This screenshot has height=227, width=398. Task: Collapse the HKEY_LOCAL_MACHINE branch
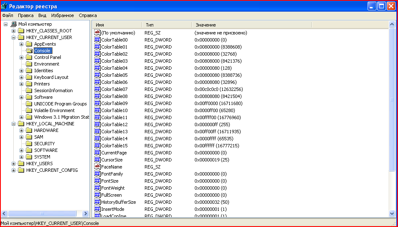pos(13,124)
